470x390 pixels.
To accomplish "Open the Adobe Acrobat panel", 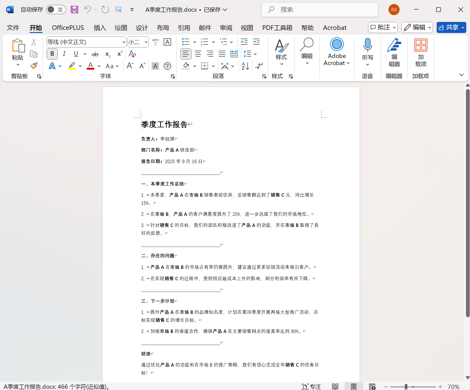I will pyautogui.click(x=337, y=52).
